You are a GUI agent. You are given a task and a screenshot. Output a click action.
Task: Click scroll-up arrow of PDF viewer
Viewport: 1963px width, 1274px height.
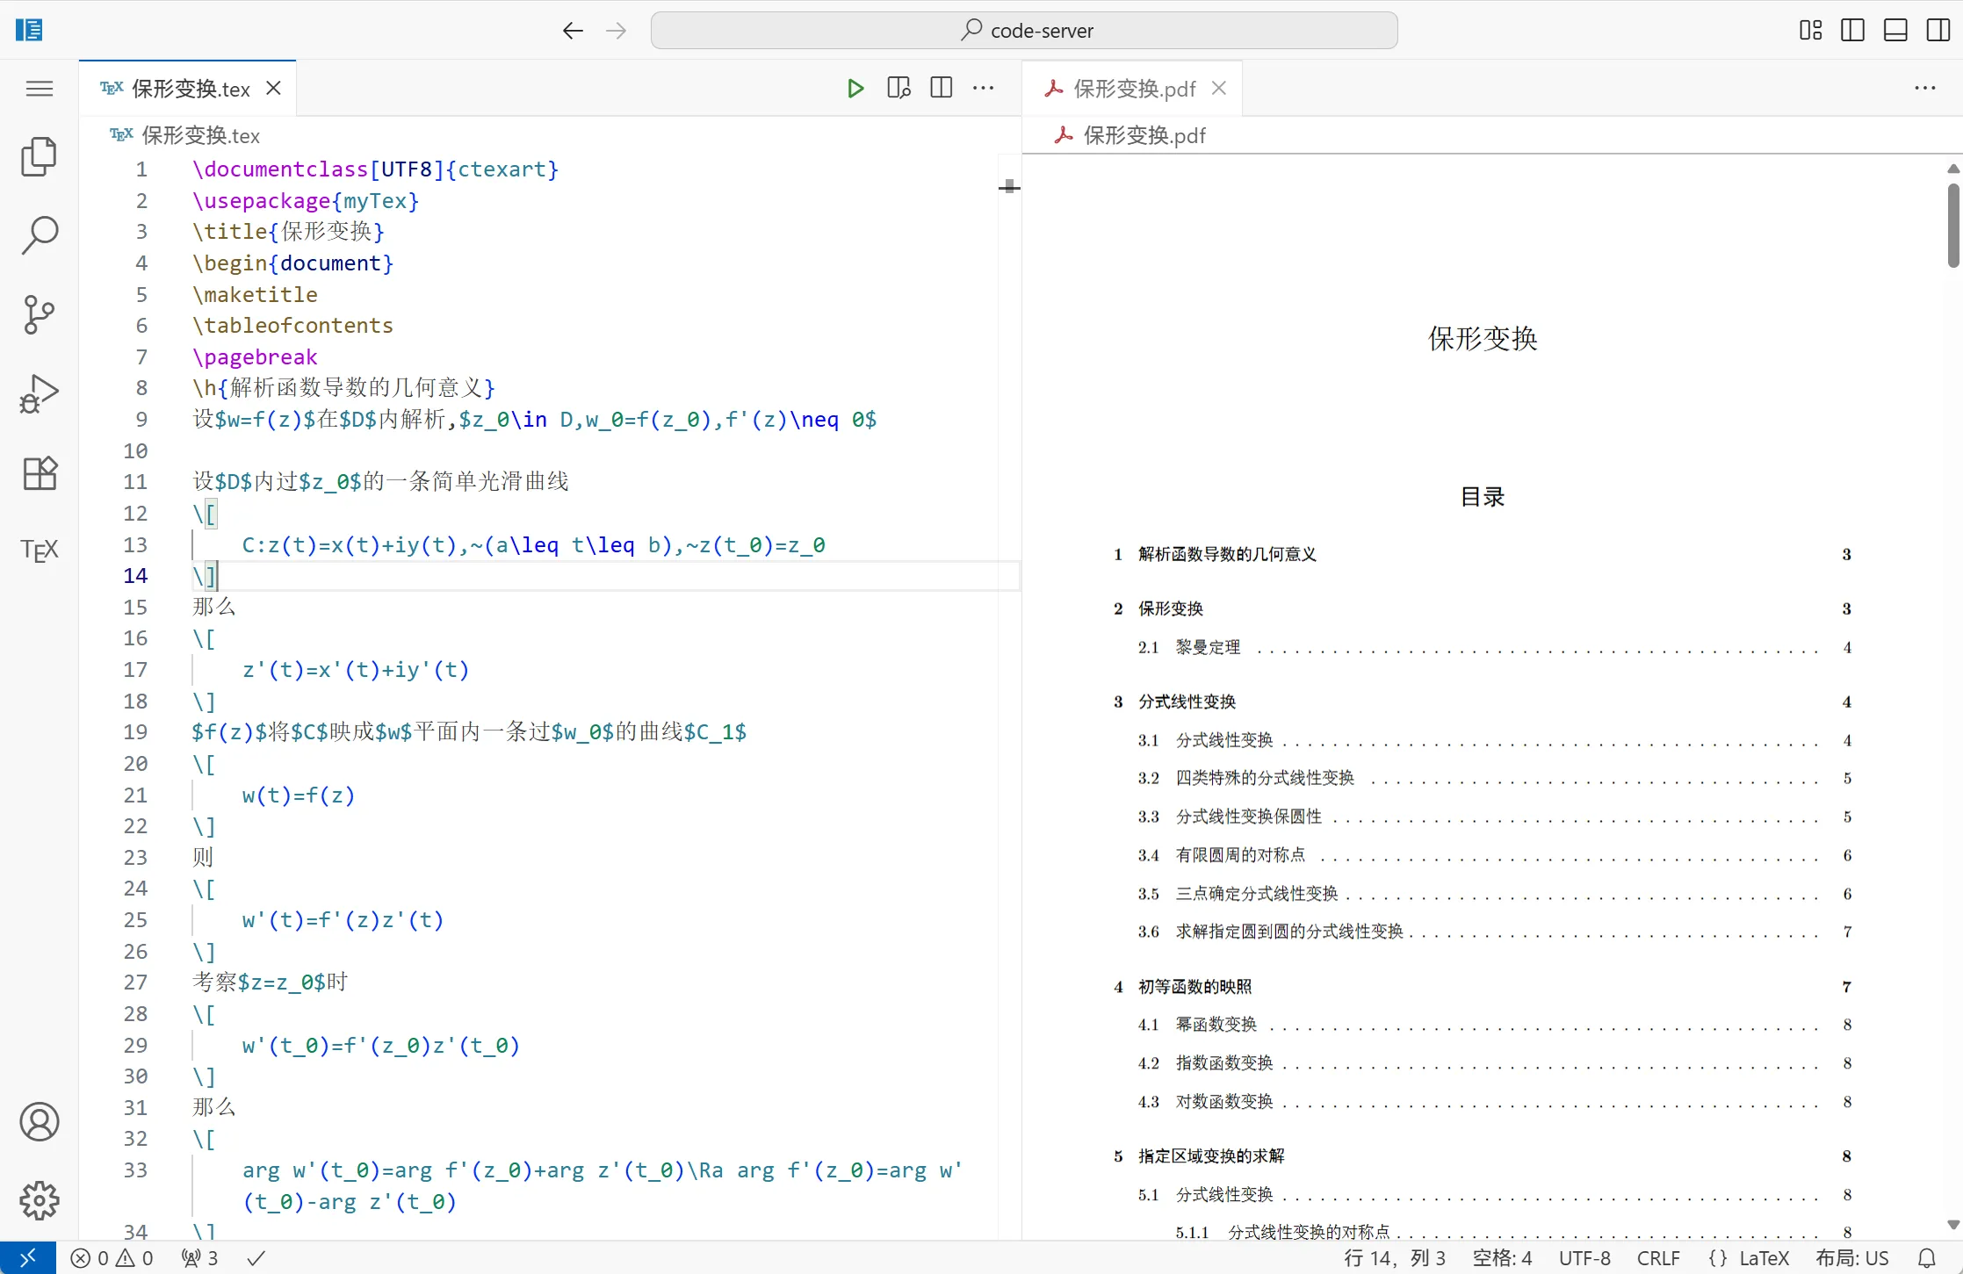pyautogui.click(x=1952, y=168)
